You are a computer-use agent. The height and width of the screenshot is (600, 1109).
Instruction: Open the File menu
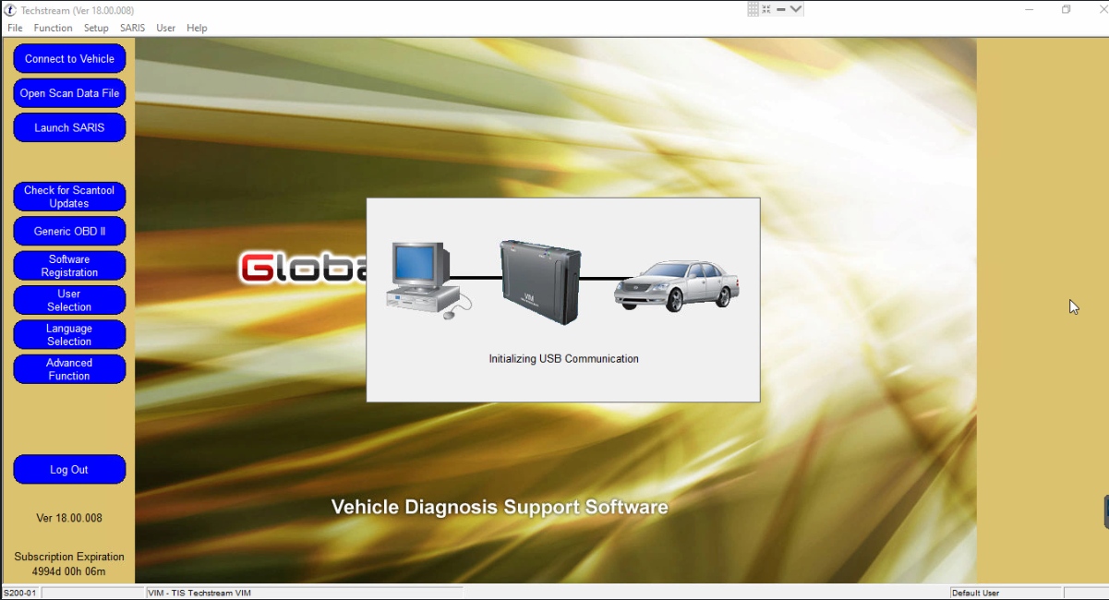[15, 28]
